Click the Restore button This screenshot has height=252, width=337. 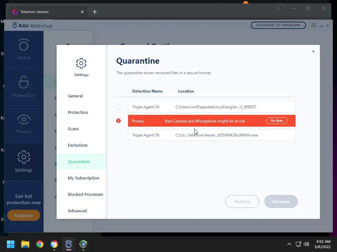pyautogui.click(x=242, y=201)
